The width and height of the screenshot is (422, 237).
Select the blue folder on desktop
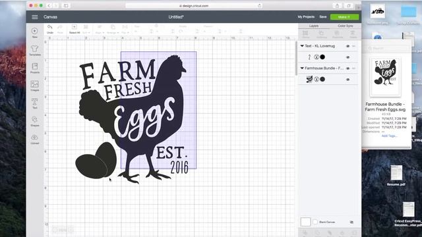coord(409,13)
